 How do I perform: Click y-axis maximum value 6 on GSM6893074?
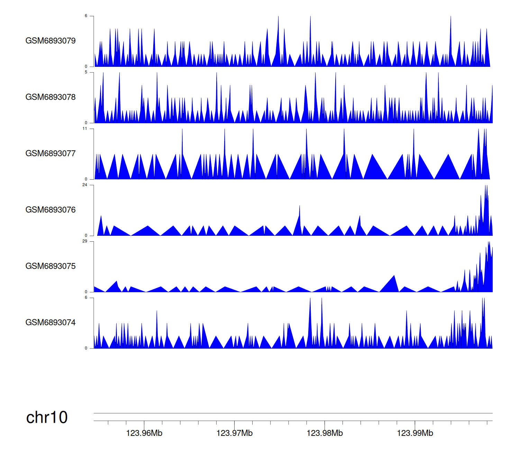[86, 298]
